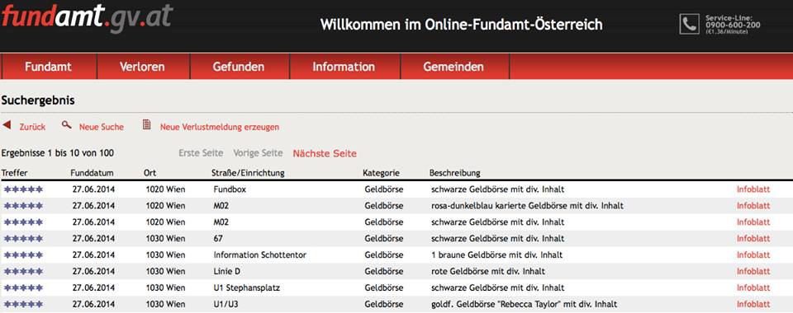The height and width of the screenshot is (313, 793).
Task: Click '1 braune Geldbörse mit div. Inhalt'
Action: [x=497, y=255]
